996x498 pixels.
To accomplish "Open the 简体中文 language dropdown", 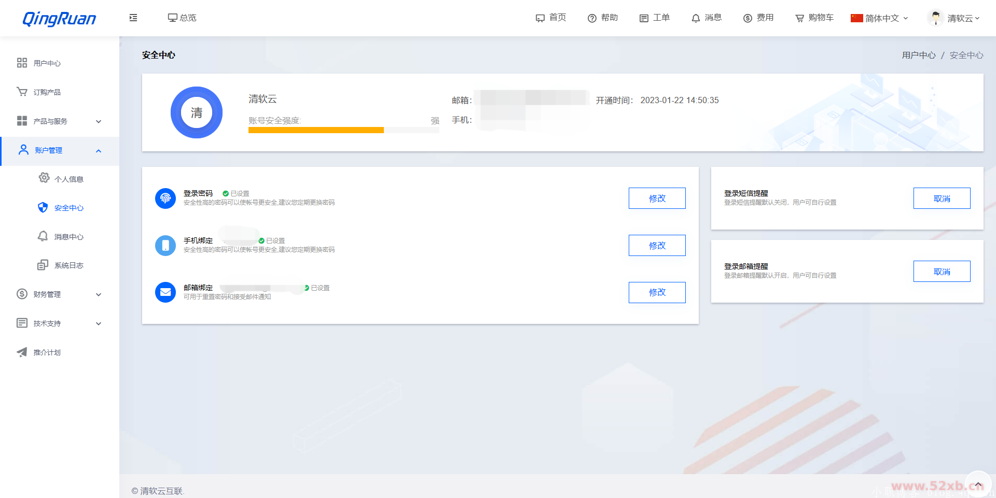I will click(x=879, y=18).
